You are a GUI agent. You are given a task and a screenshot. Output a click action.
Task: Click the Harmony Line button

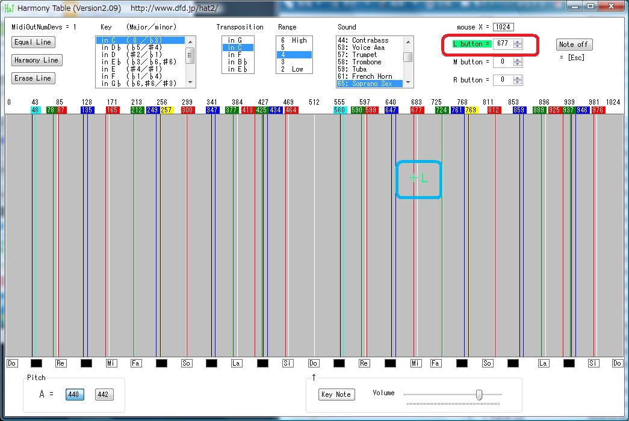click(x=37, y=60)
